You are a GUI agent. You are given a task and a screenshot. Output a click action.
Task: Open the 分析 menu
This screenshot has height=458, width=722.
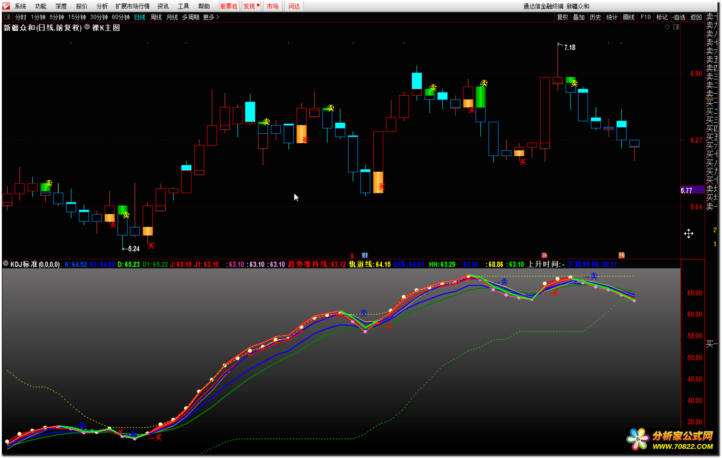[x=102, y=6]
